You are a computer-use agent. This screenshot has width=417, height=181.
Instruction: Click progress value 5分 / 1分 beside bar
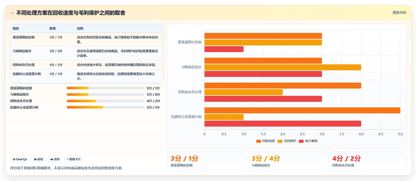tap(153, 107)
